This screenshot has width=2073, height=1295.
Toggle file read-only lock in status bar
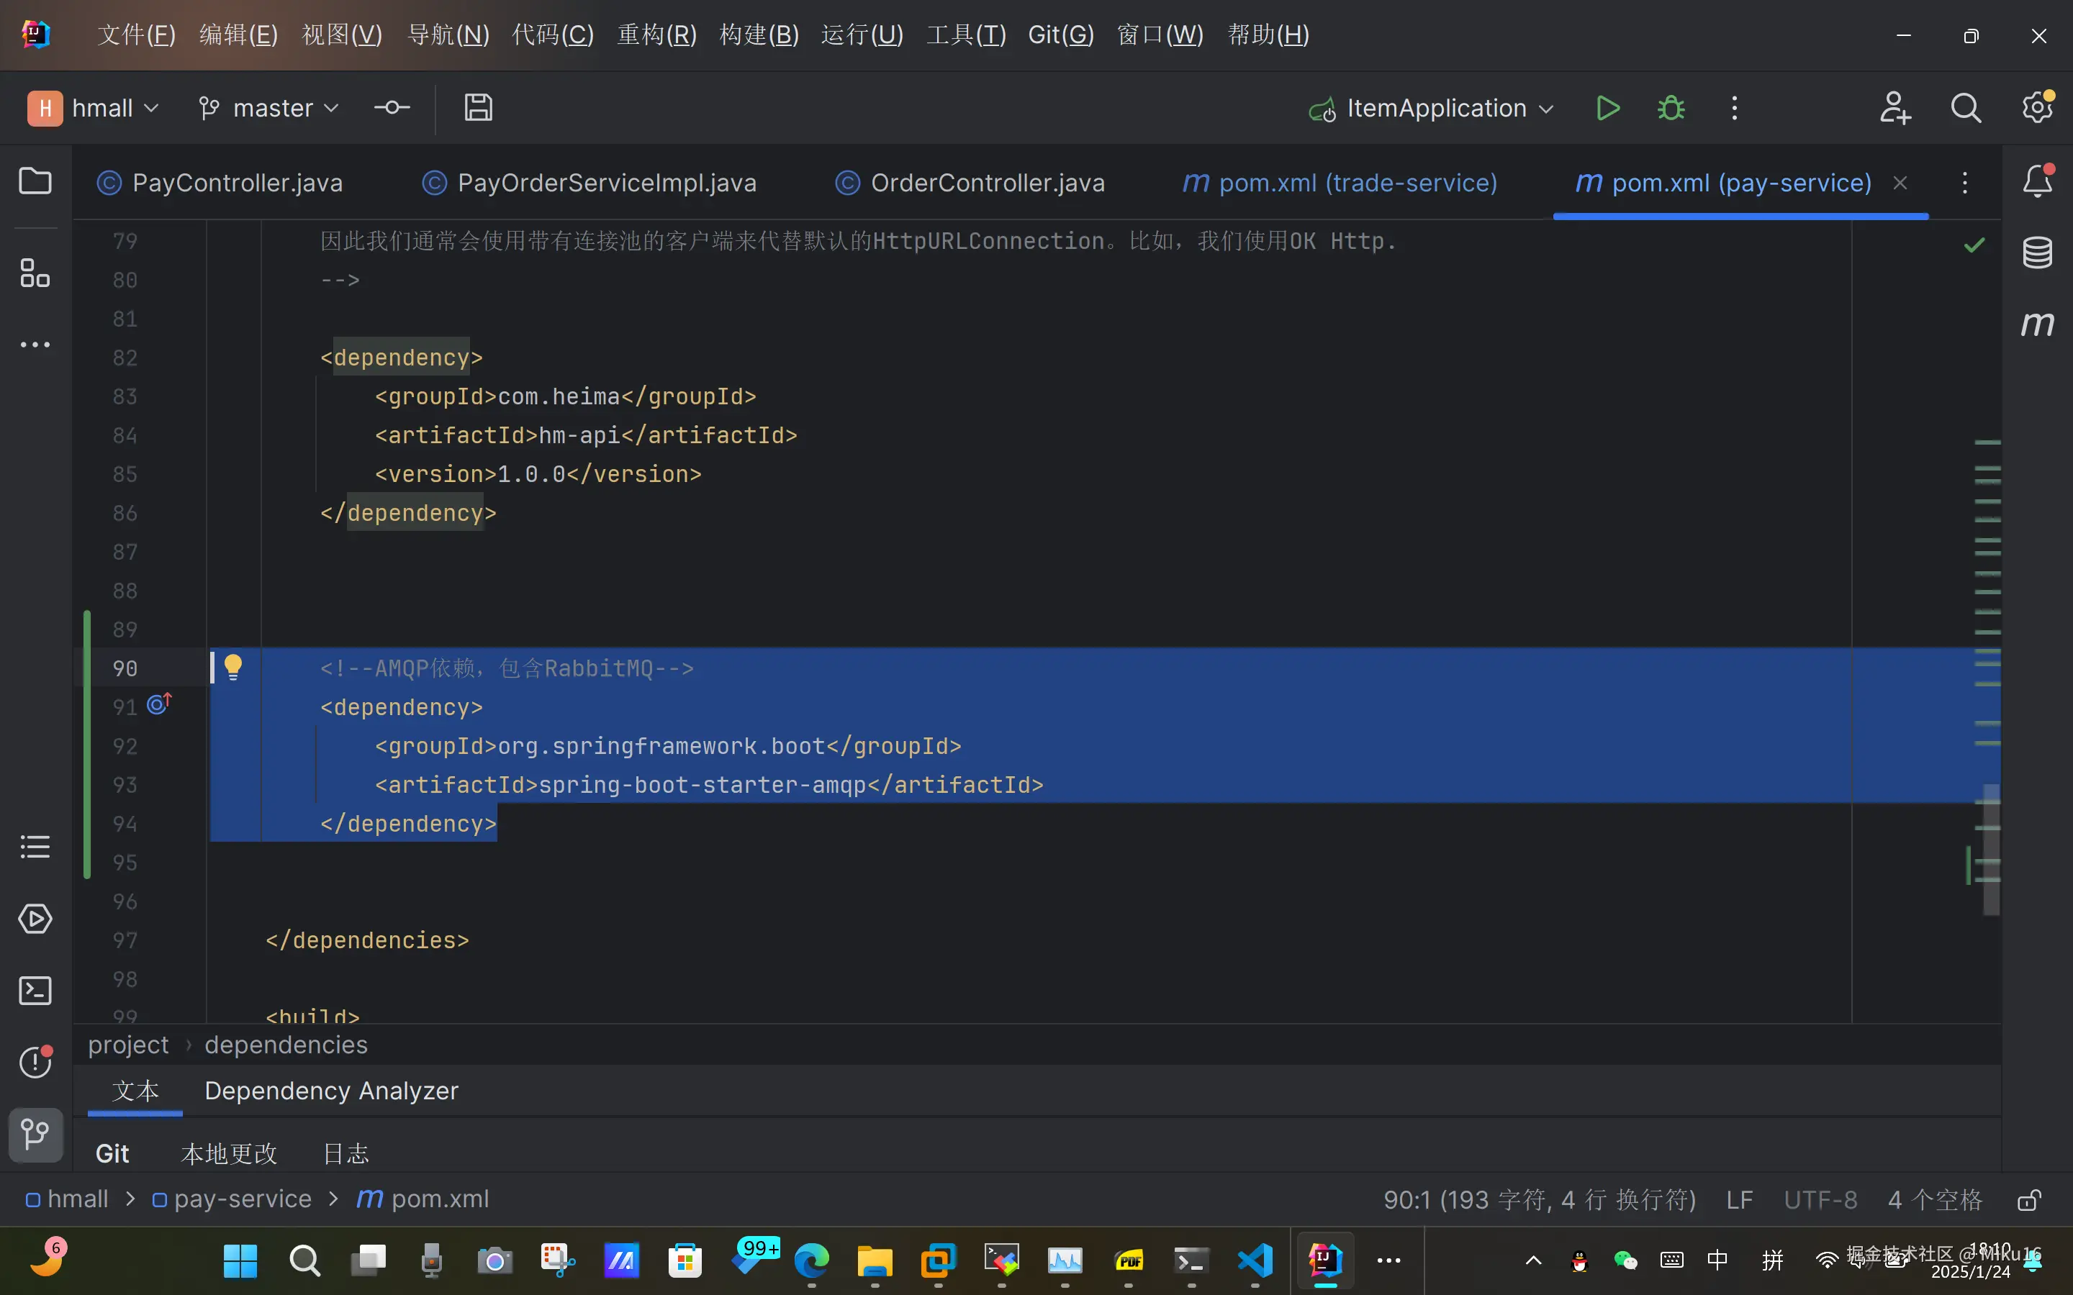click(x=2028, y=1200)
